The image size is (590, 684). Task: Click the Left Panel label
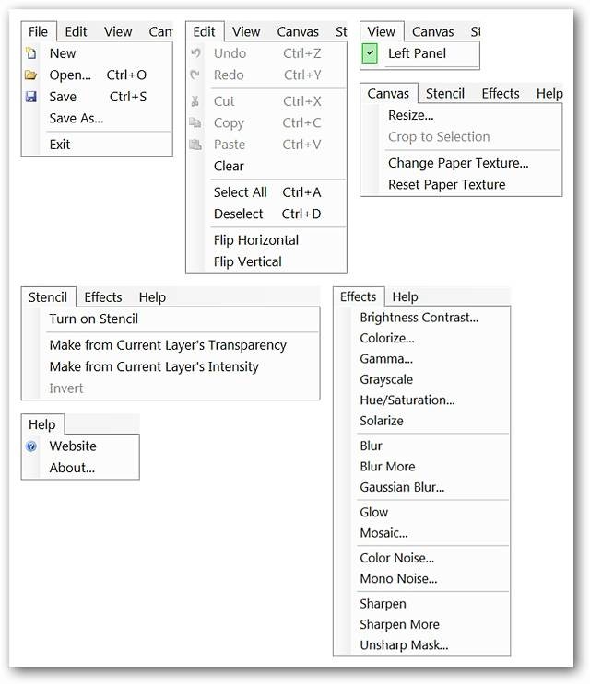[x=417, y=53]
